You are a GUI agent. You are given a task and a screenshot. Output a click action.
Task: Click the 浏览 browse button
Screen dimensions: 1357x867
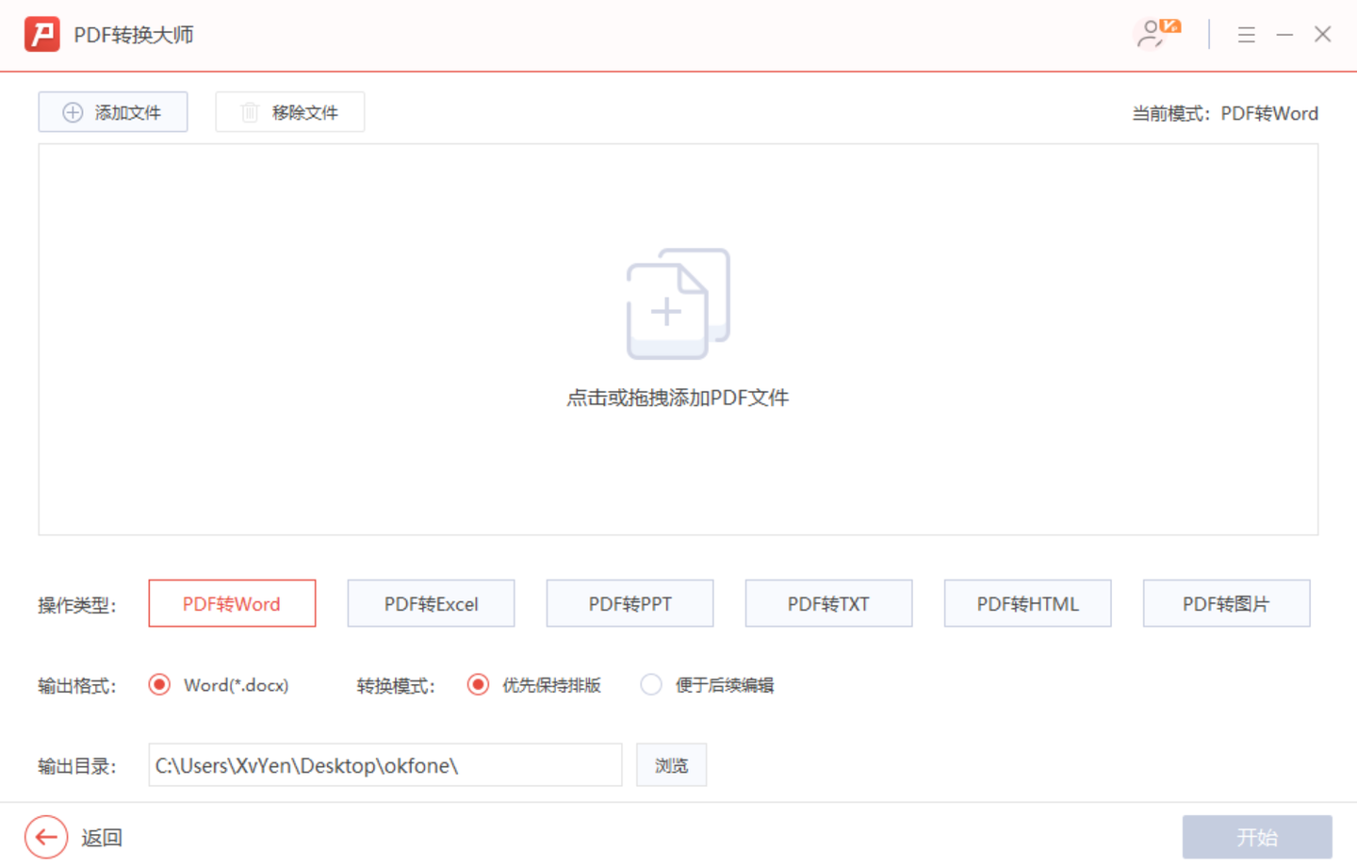671,764
